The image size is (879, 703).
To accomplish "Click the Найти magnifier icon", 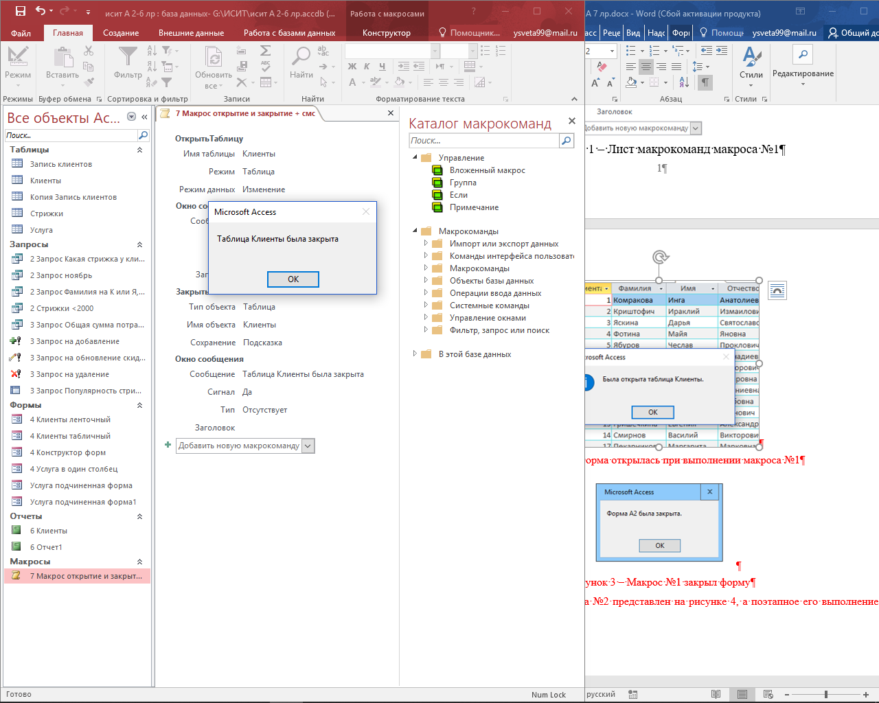I will pyautogui.click(x=301, y=56).
